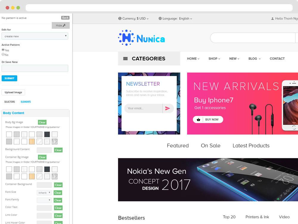The width and height of the screenshot is (298, 224).
Task: Click the site search input field
Action: 253,38
